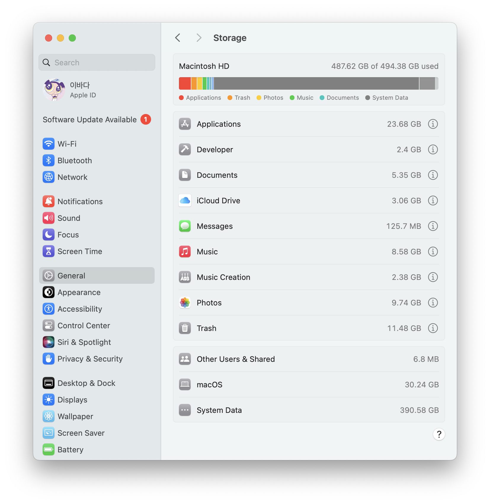Click the Documents legend label

pyautogui.click(x=343, y=98)
